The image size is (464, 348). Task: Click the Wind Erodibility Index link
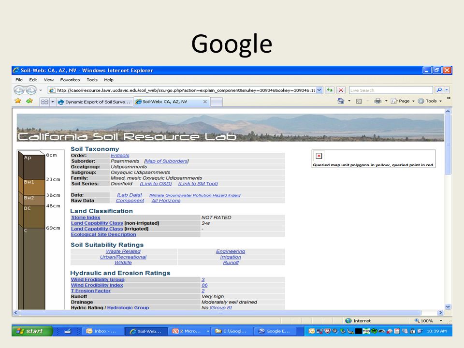(x=97, y=285)
